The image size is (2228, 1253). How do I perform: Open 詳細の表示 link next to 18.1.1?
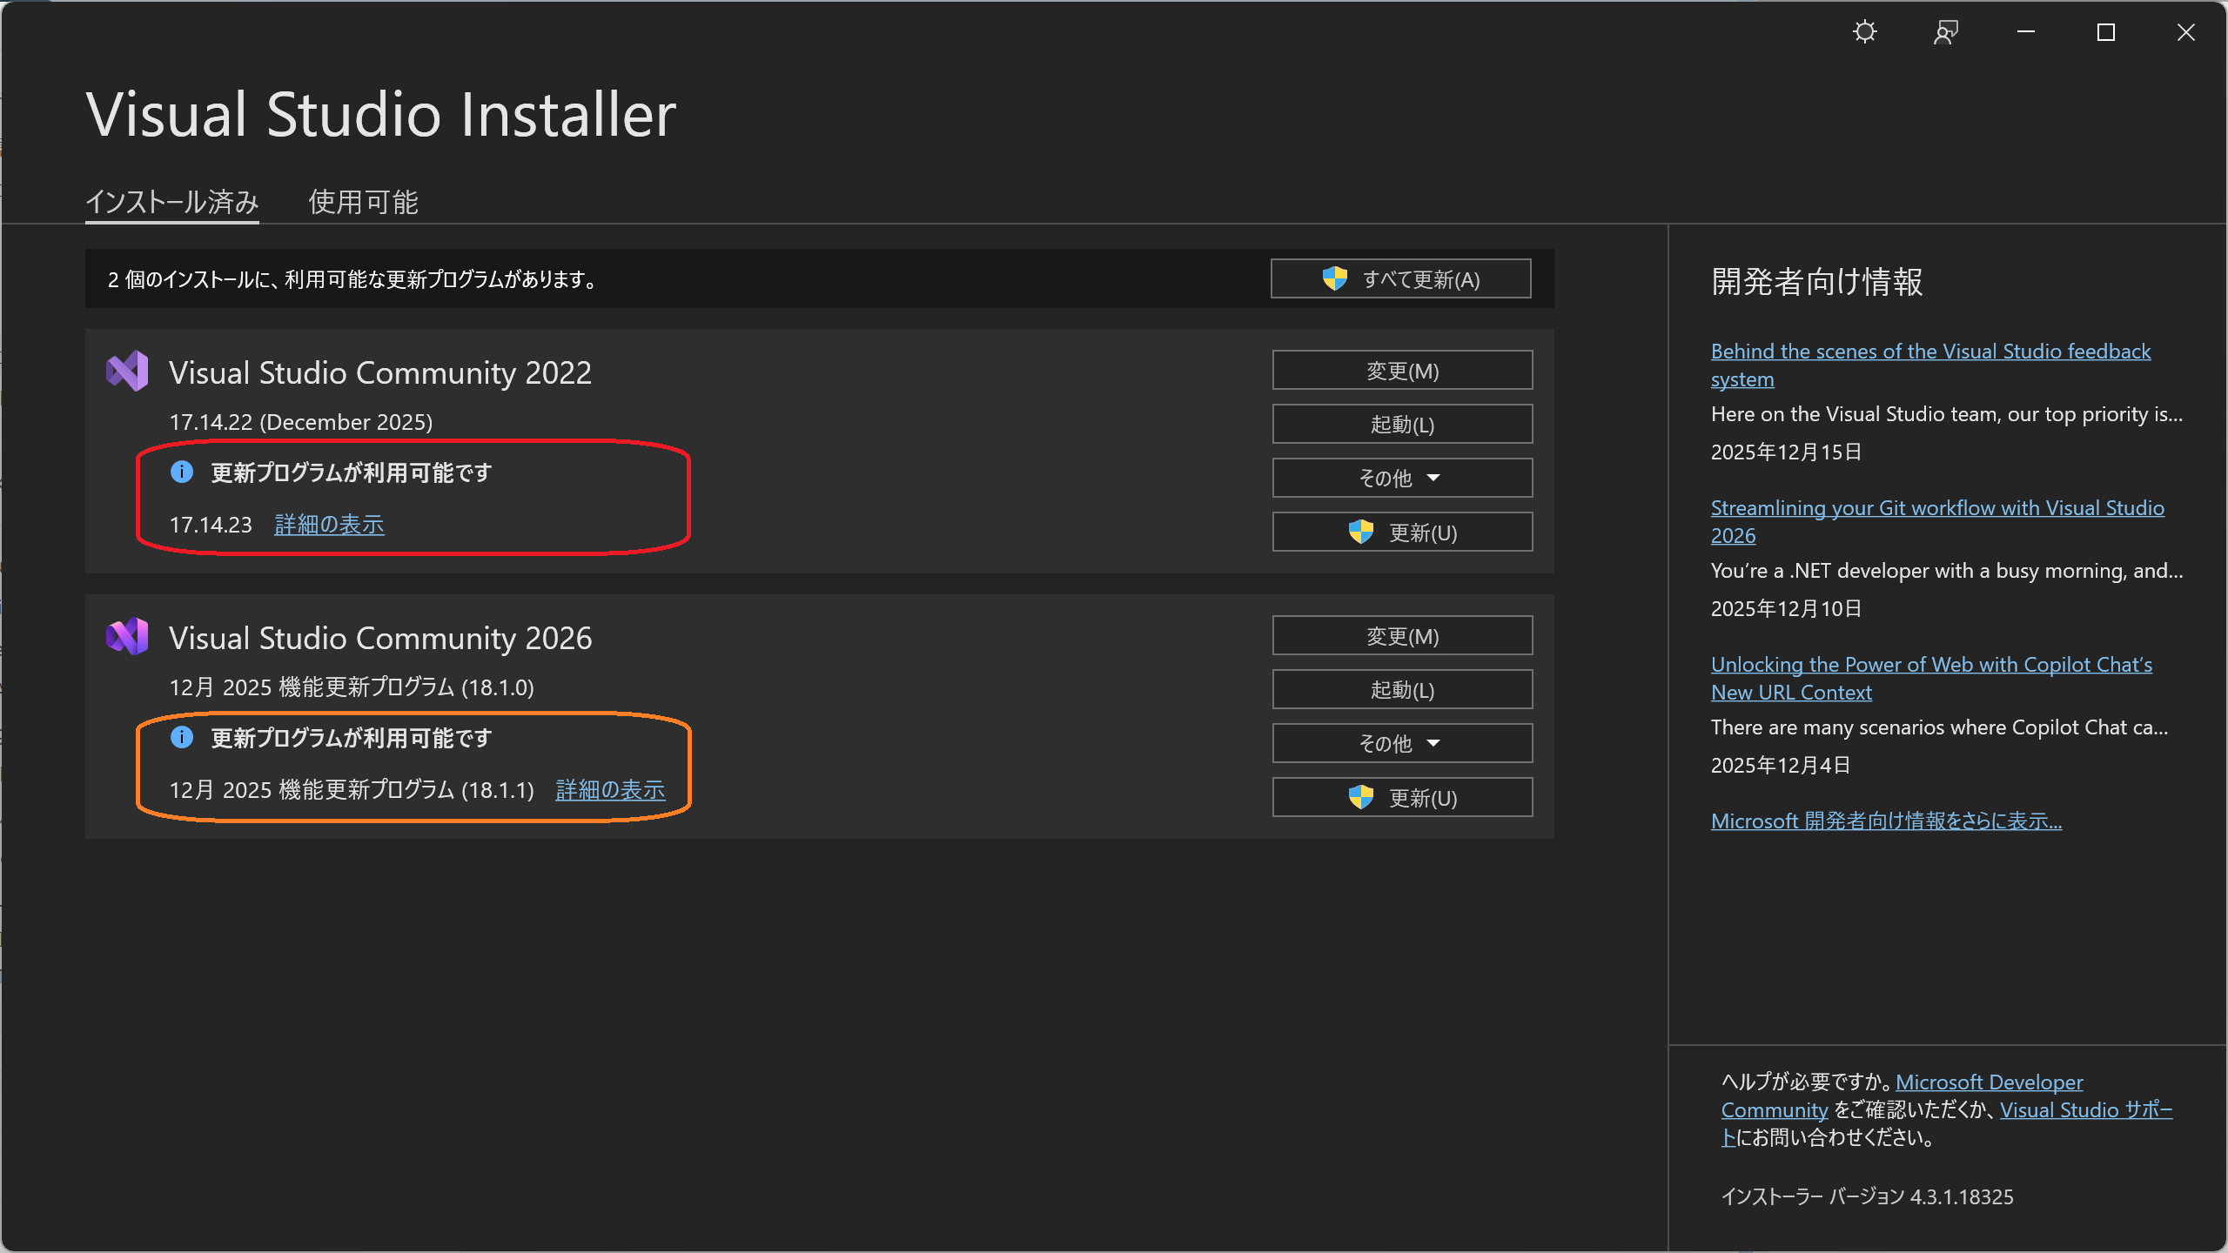click(610, 790)
